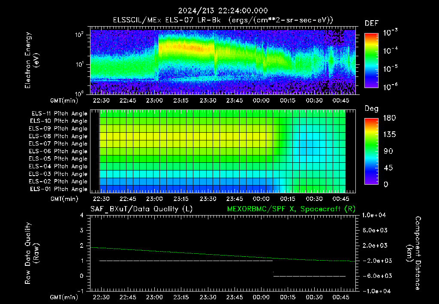This screenshot has height=304, width=439.
Task: Click the 10⁻³ value on the DEF colorbar
Action: pyautogui.click(x=390, y=33)
